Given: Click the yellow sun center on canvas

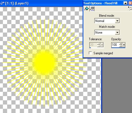Looking at the screenshot, I should click(44, 63).
